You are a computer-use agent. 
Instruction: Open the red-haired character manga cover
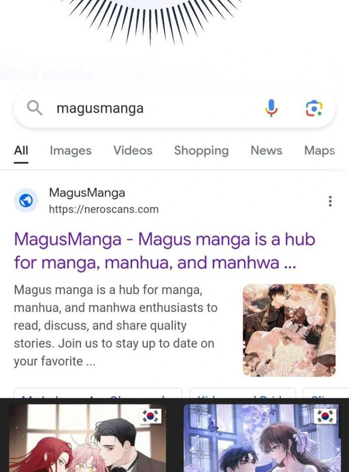[x=87, y=438]
